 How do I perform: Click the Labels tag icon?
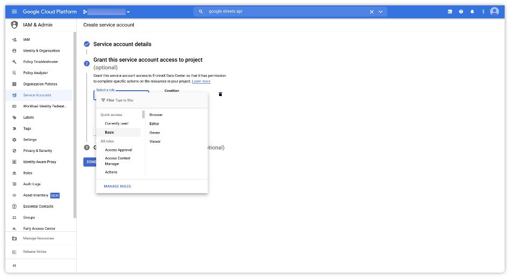[x=14, y=118]
